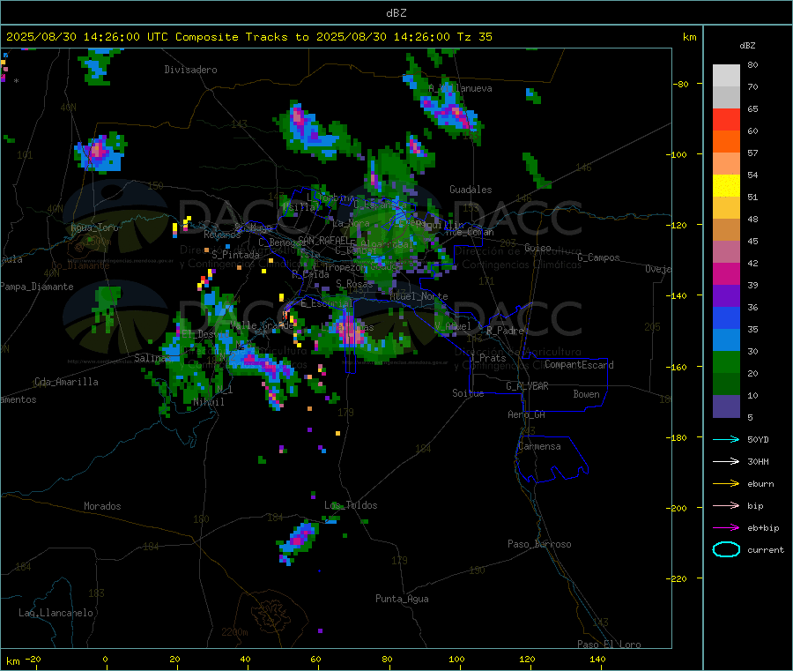Click the 'Punta_Agua' place label
The image size is (793, 671).
(x=402, y=599)
